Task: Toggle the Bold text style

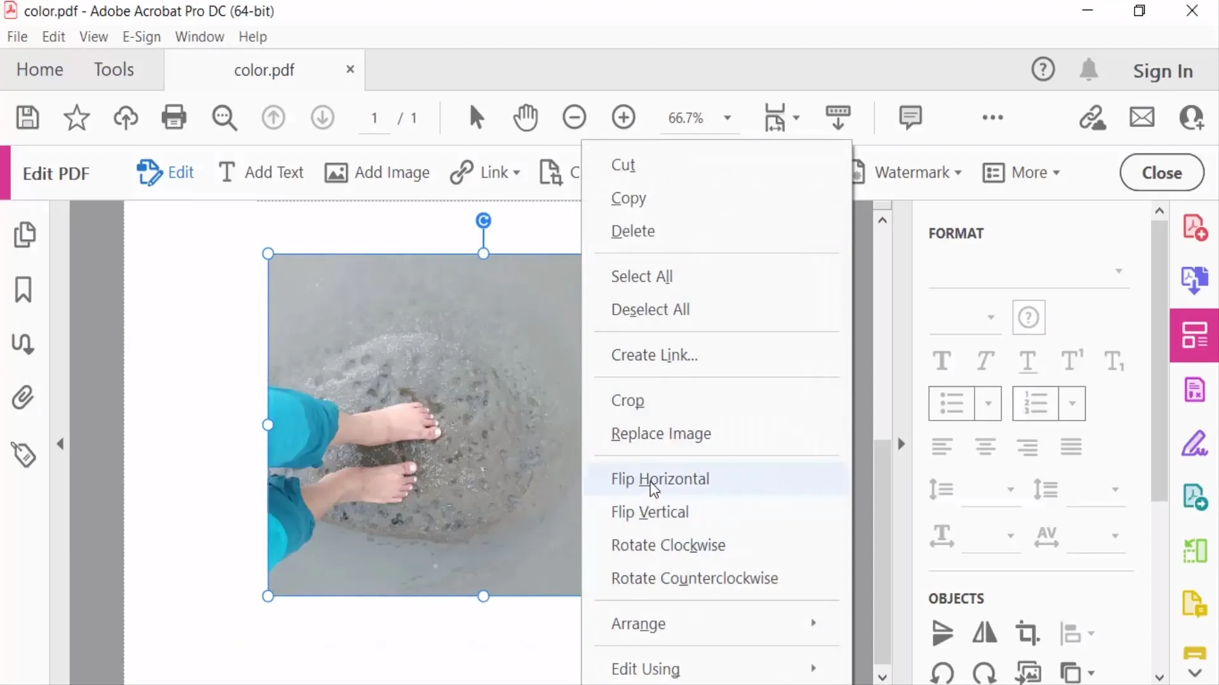Action: (942, 361)
